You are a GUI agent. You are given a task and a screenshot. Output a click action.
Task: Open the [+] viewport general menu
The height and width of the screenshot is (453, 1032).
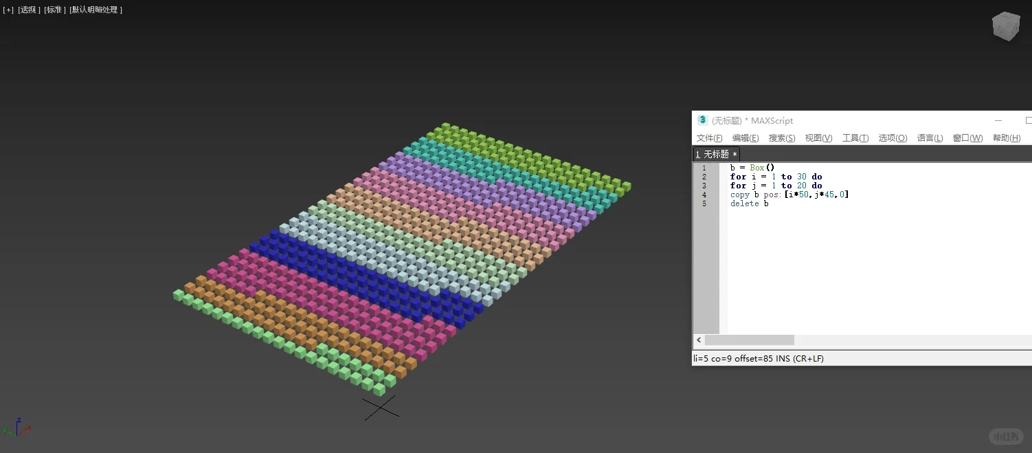8,10
